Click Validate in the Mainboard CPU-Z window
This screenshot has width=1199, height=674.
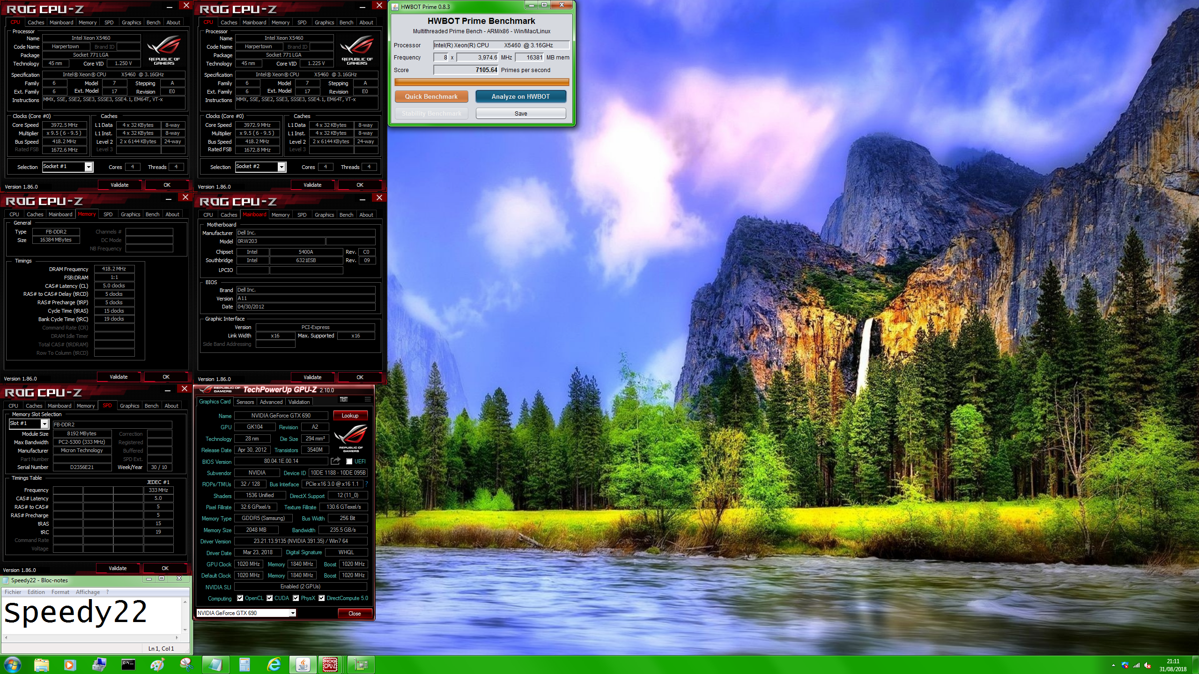click(312, 377)
